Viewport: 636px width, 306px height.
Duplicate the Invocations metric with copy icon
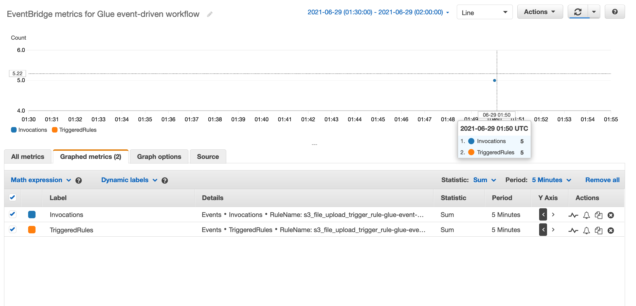pyautogui.click(x=598, y=215)
